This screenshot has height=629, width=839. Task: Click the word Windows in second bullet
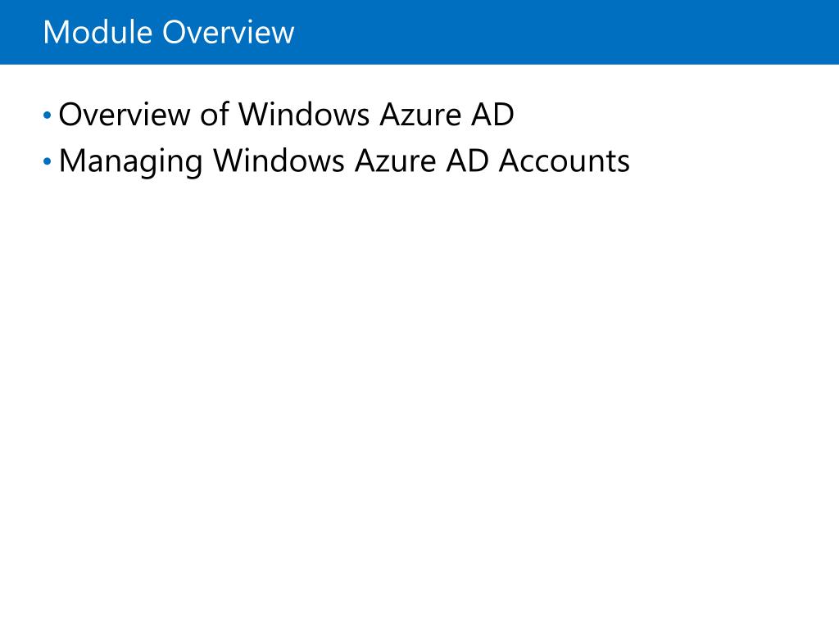[279, 161]
